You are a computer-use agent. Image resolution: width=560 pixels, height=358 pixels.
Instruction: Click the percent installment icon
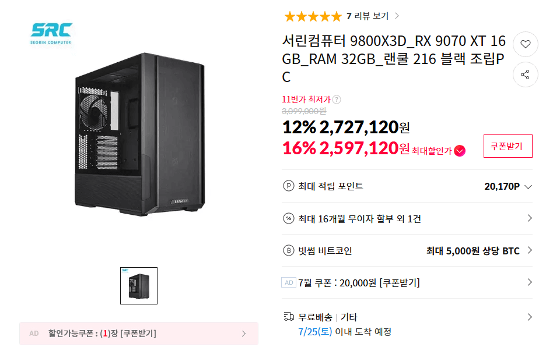[288, 218]
